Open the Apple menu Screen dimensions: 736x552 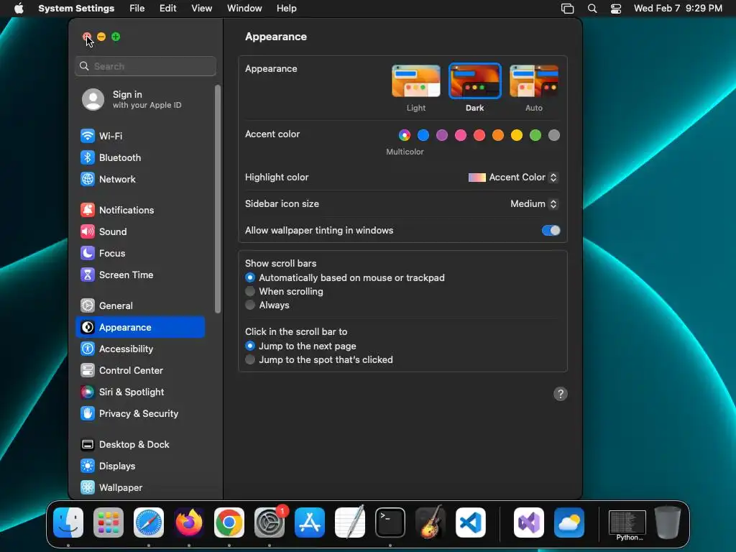coord(19,9)
